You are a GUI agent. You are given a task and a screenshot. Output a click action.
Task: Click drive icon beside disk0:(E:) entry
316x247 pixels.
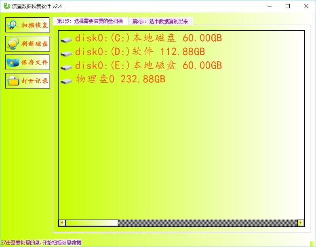pos(66,67)
